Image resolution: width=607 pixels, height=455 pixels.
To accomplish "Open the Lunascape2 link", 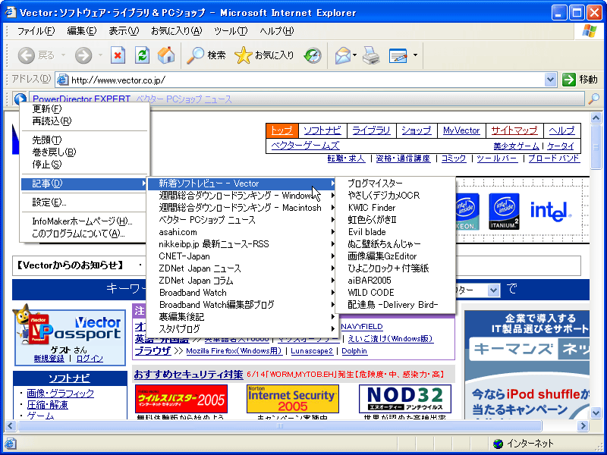I will click(x=312, y=351).
